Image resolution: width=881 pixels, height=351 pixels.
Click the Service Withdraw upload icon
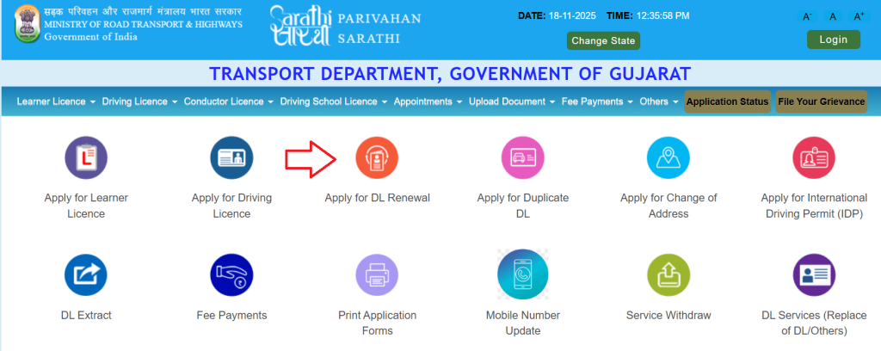[x=668, y=275]
